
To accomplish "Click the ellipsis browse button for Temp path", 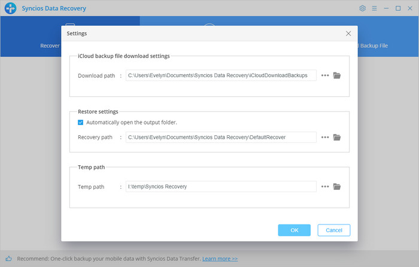I will click(x=325, y=186).
